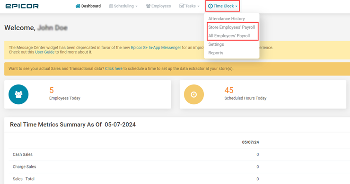The height and width of the screenshot is (184, 350).
Task: Click the Scheduling calendar icon
Action: pos(111,6)
